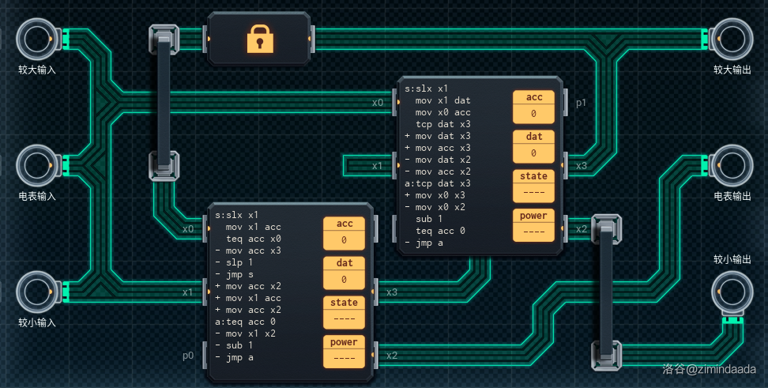Click the power box on upper microcontroller
Viewport: 768px width, 388px height.
534,224
